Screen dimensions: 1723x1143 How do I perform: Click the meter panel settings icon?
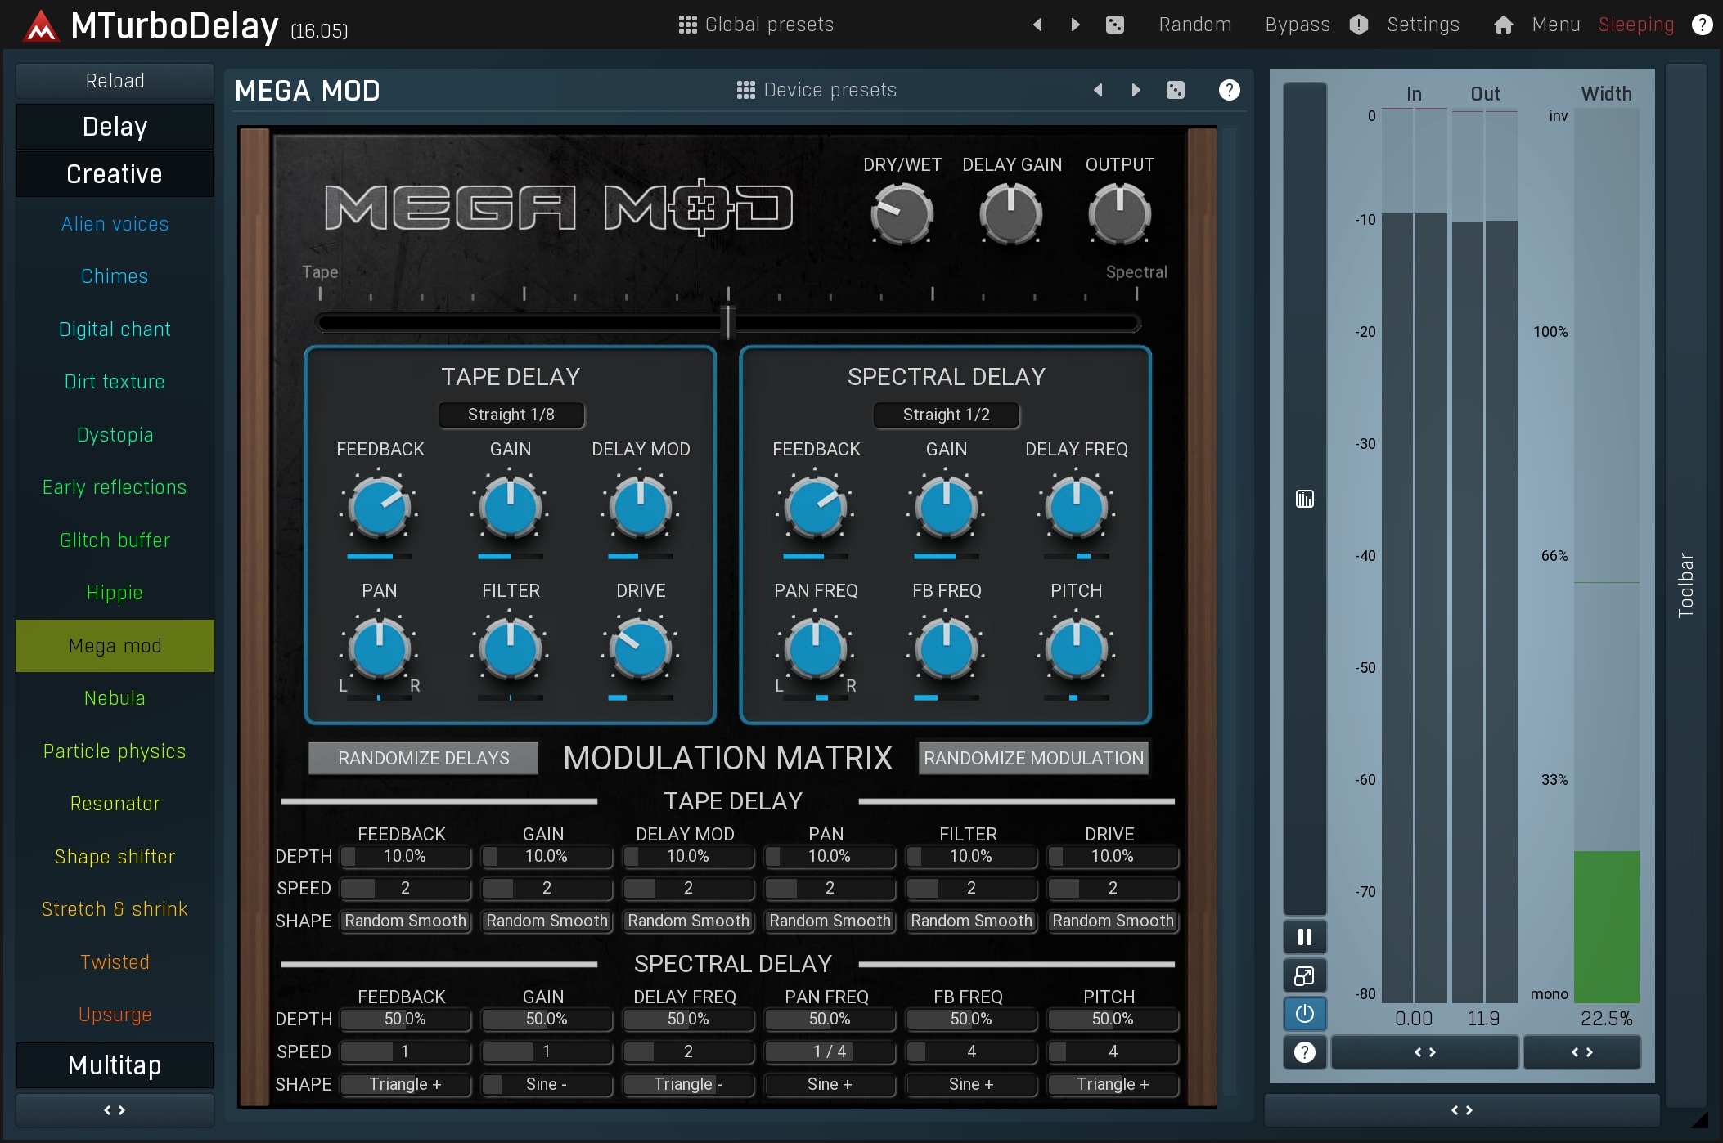(x=1305, y=499)
